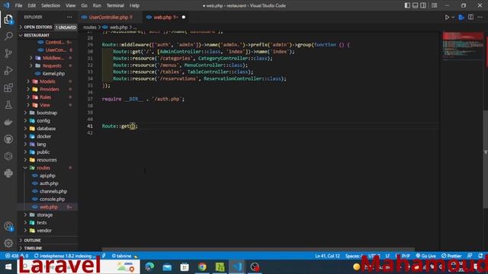
Task: Click the intelephense indexing status item
Action: coord(65,256)
